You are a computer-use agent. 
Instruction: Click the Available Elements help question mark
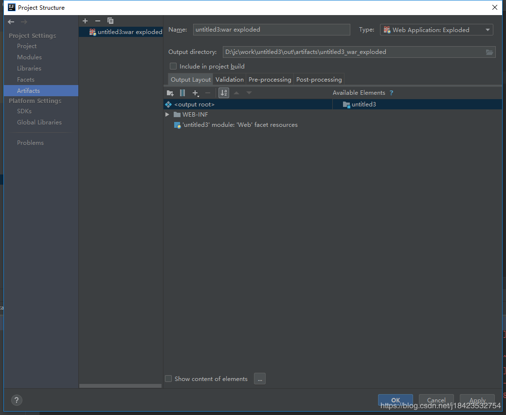tap(391, 93)
